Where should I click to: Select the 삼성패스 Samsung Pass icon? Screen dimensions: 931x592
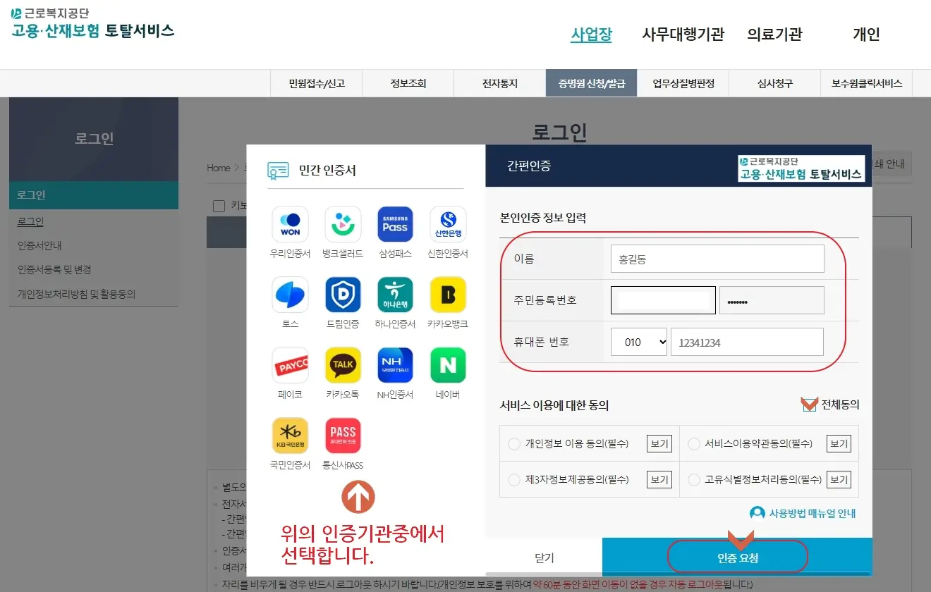coord(395,224)
